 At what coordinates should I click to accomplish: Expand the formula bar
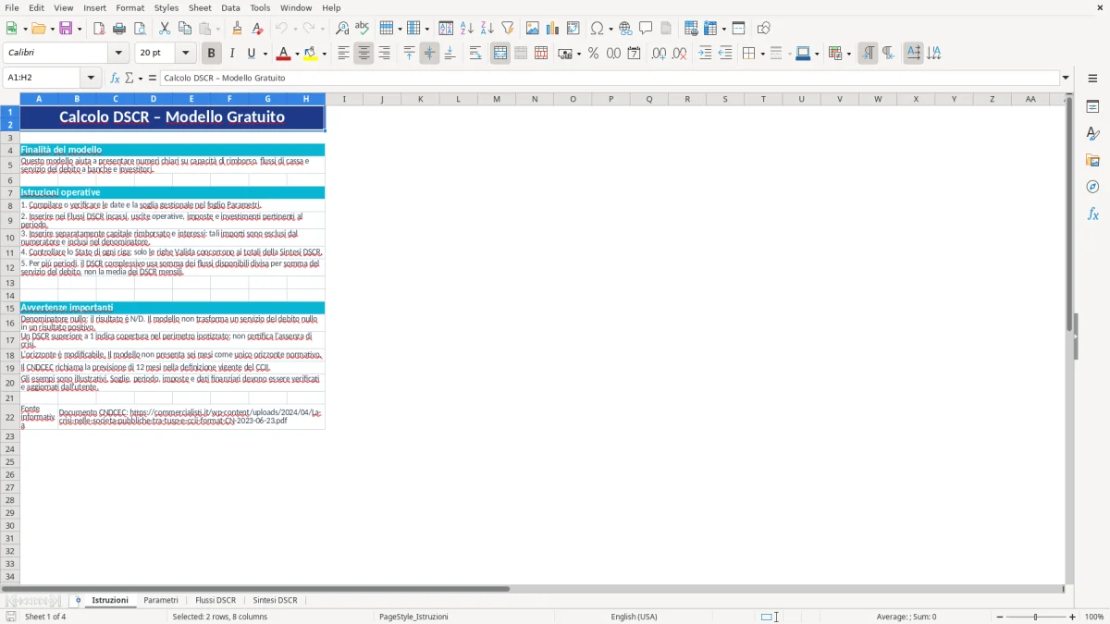pos(1066,78)
